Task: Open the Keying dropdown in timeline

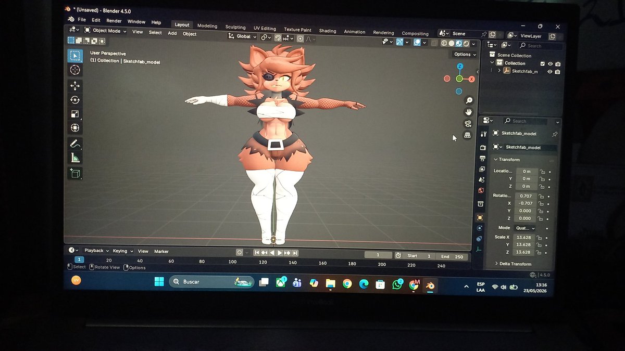Action: [123, 251]
